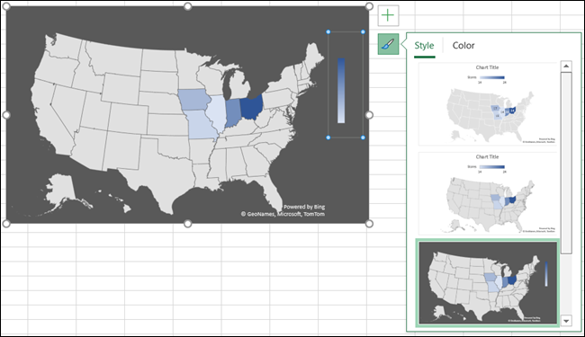The image size is (585, 337).
Task: Choose the first chart style thumbnail
Action: 488,104
